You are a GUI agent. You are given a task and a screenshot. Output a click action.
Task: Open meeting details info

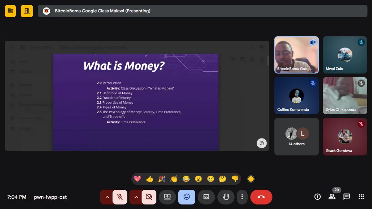pos(318,197)
